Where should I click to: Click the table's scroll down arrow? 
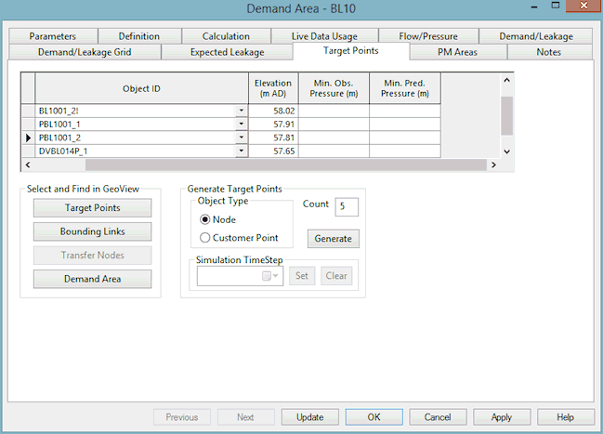click(x=507, y=151)
